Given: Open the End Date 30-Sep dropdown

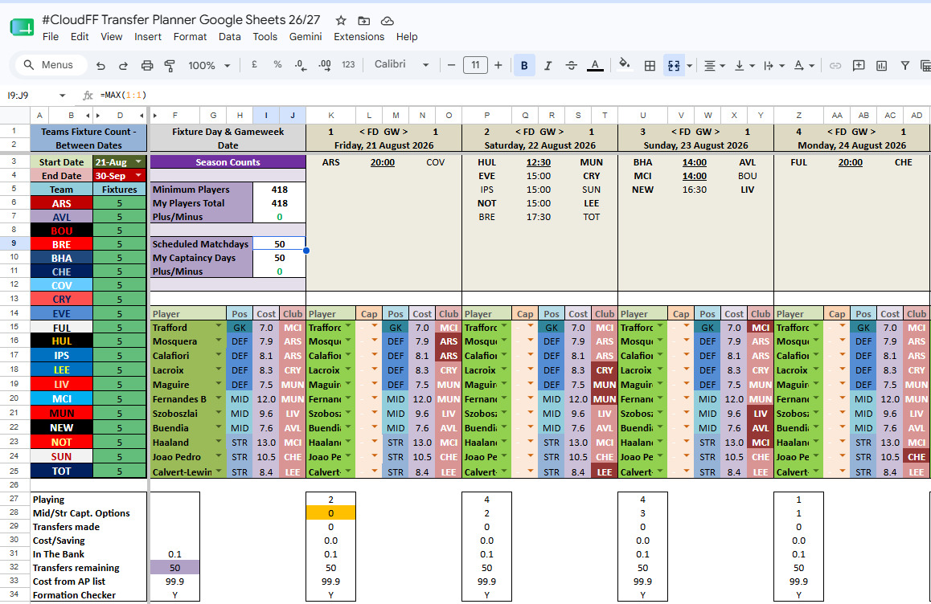Looking at the screenshot, I should pos(138,176).
